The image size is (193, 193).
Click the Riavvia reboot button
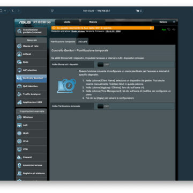click(x=93, y=22)
